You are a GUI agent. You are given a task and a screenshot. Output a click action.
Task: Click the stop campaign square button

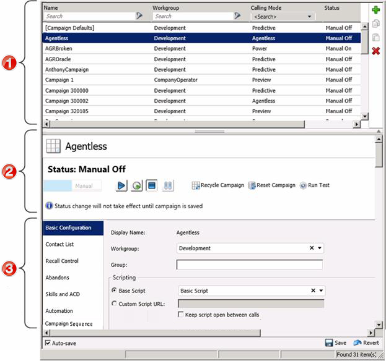click(x=152, y=185)
